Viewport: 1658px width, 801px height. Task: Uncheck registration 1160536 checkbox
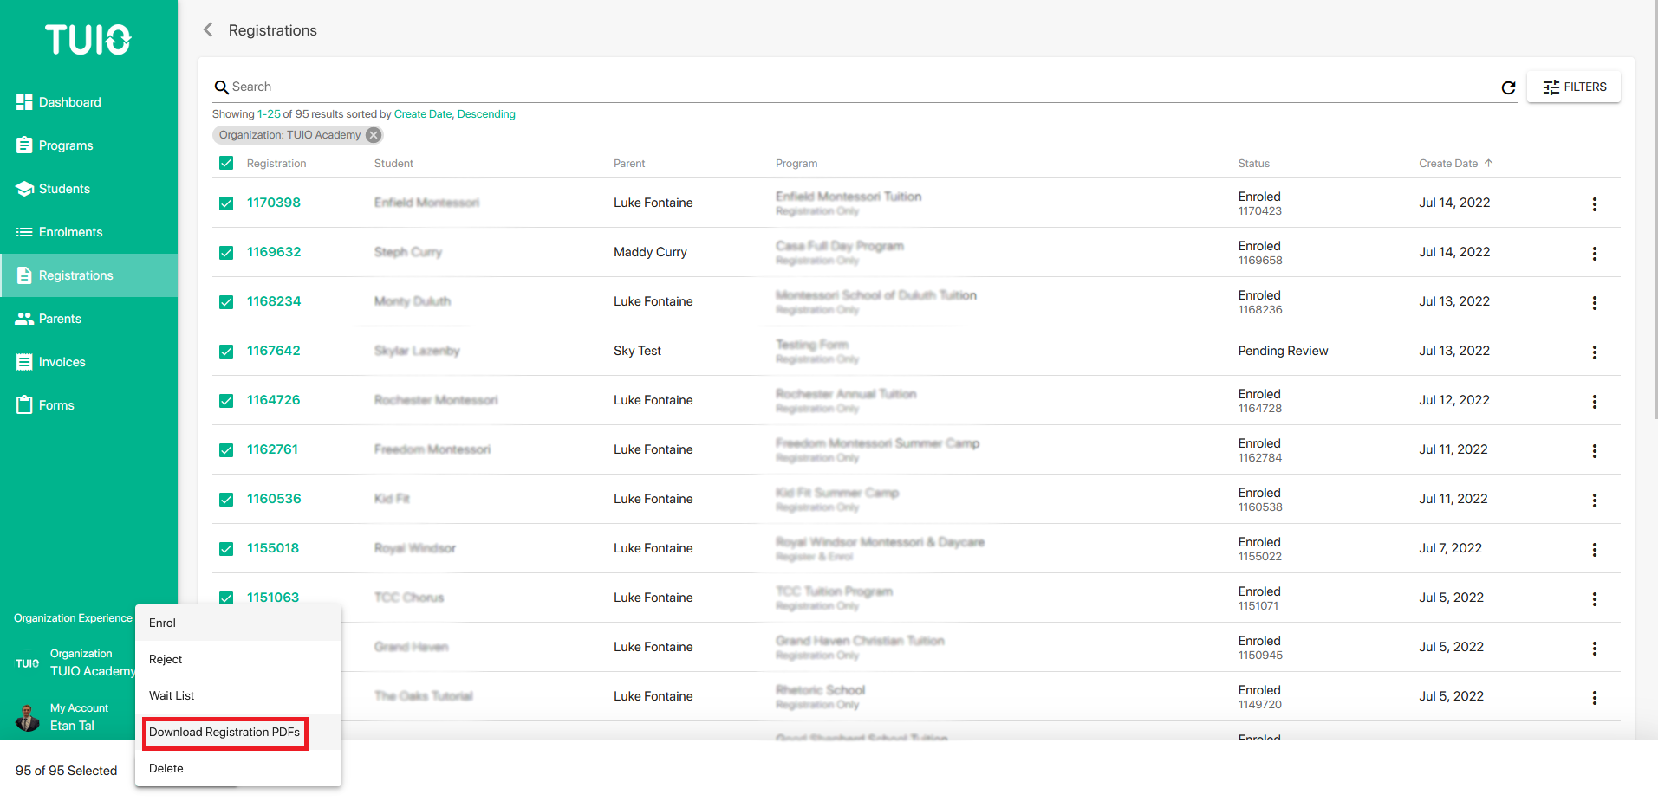226,499
